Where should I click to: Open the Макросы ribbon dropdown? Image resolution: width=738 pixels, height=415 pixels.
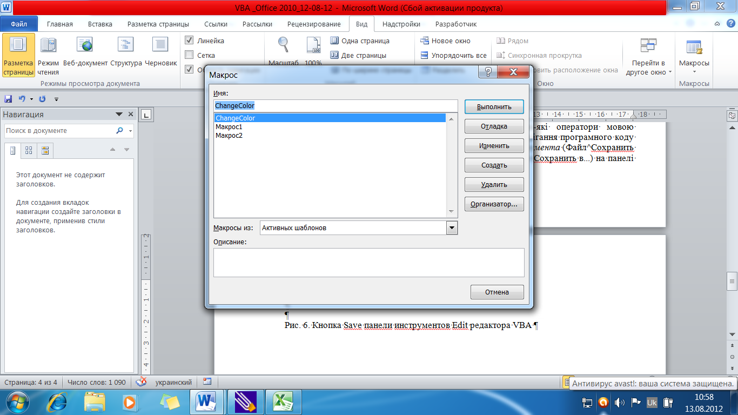694,55
